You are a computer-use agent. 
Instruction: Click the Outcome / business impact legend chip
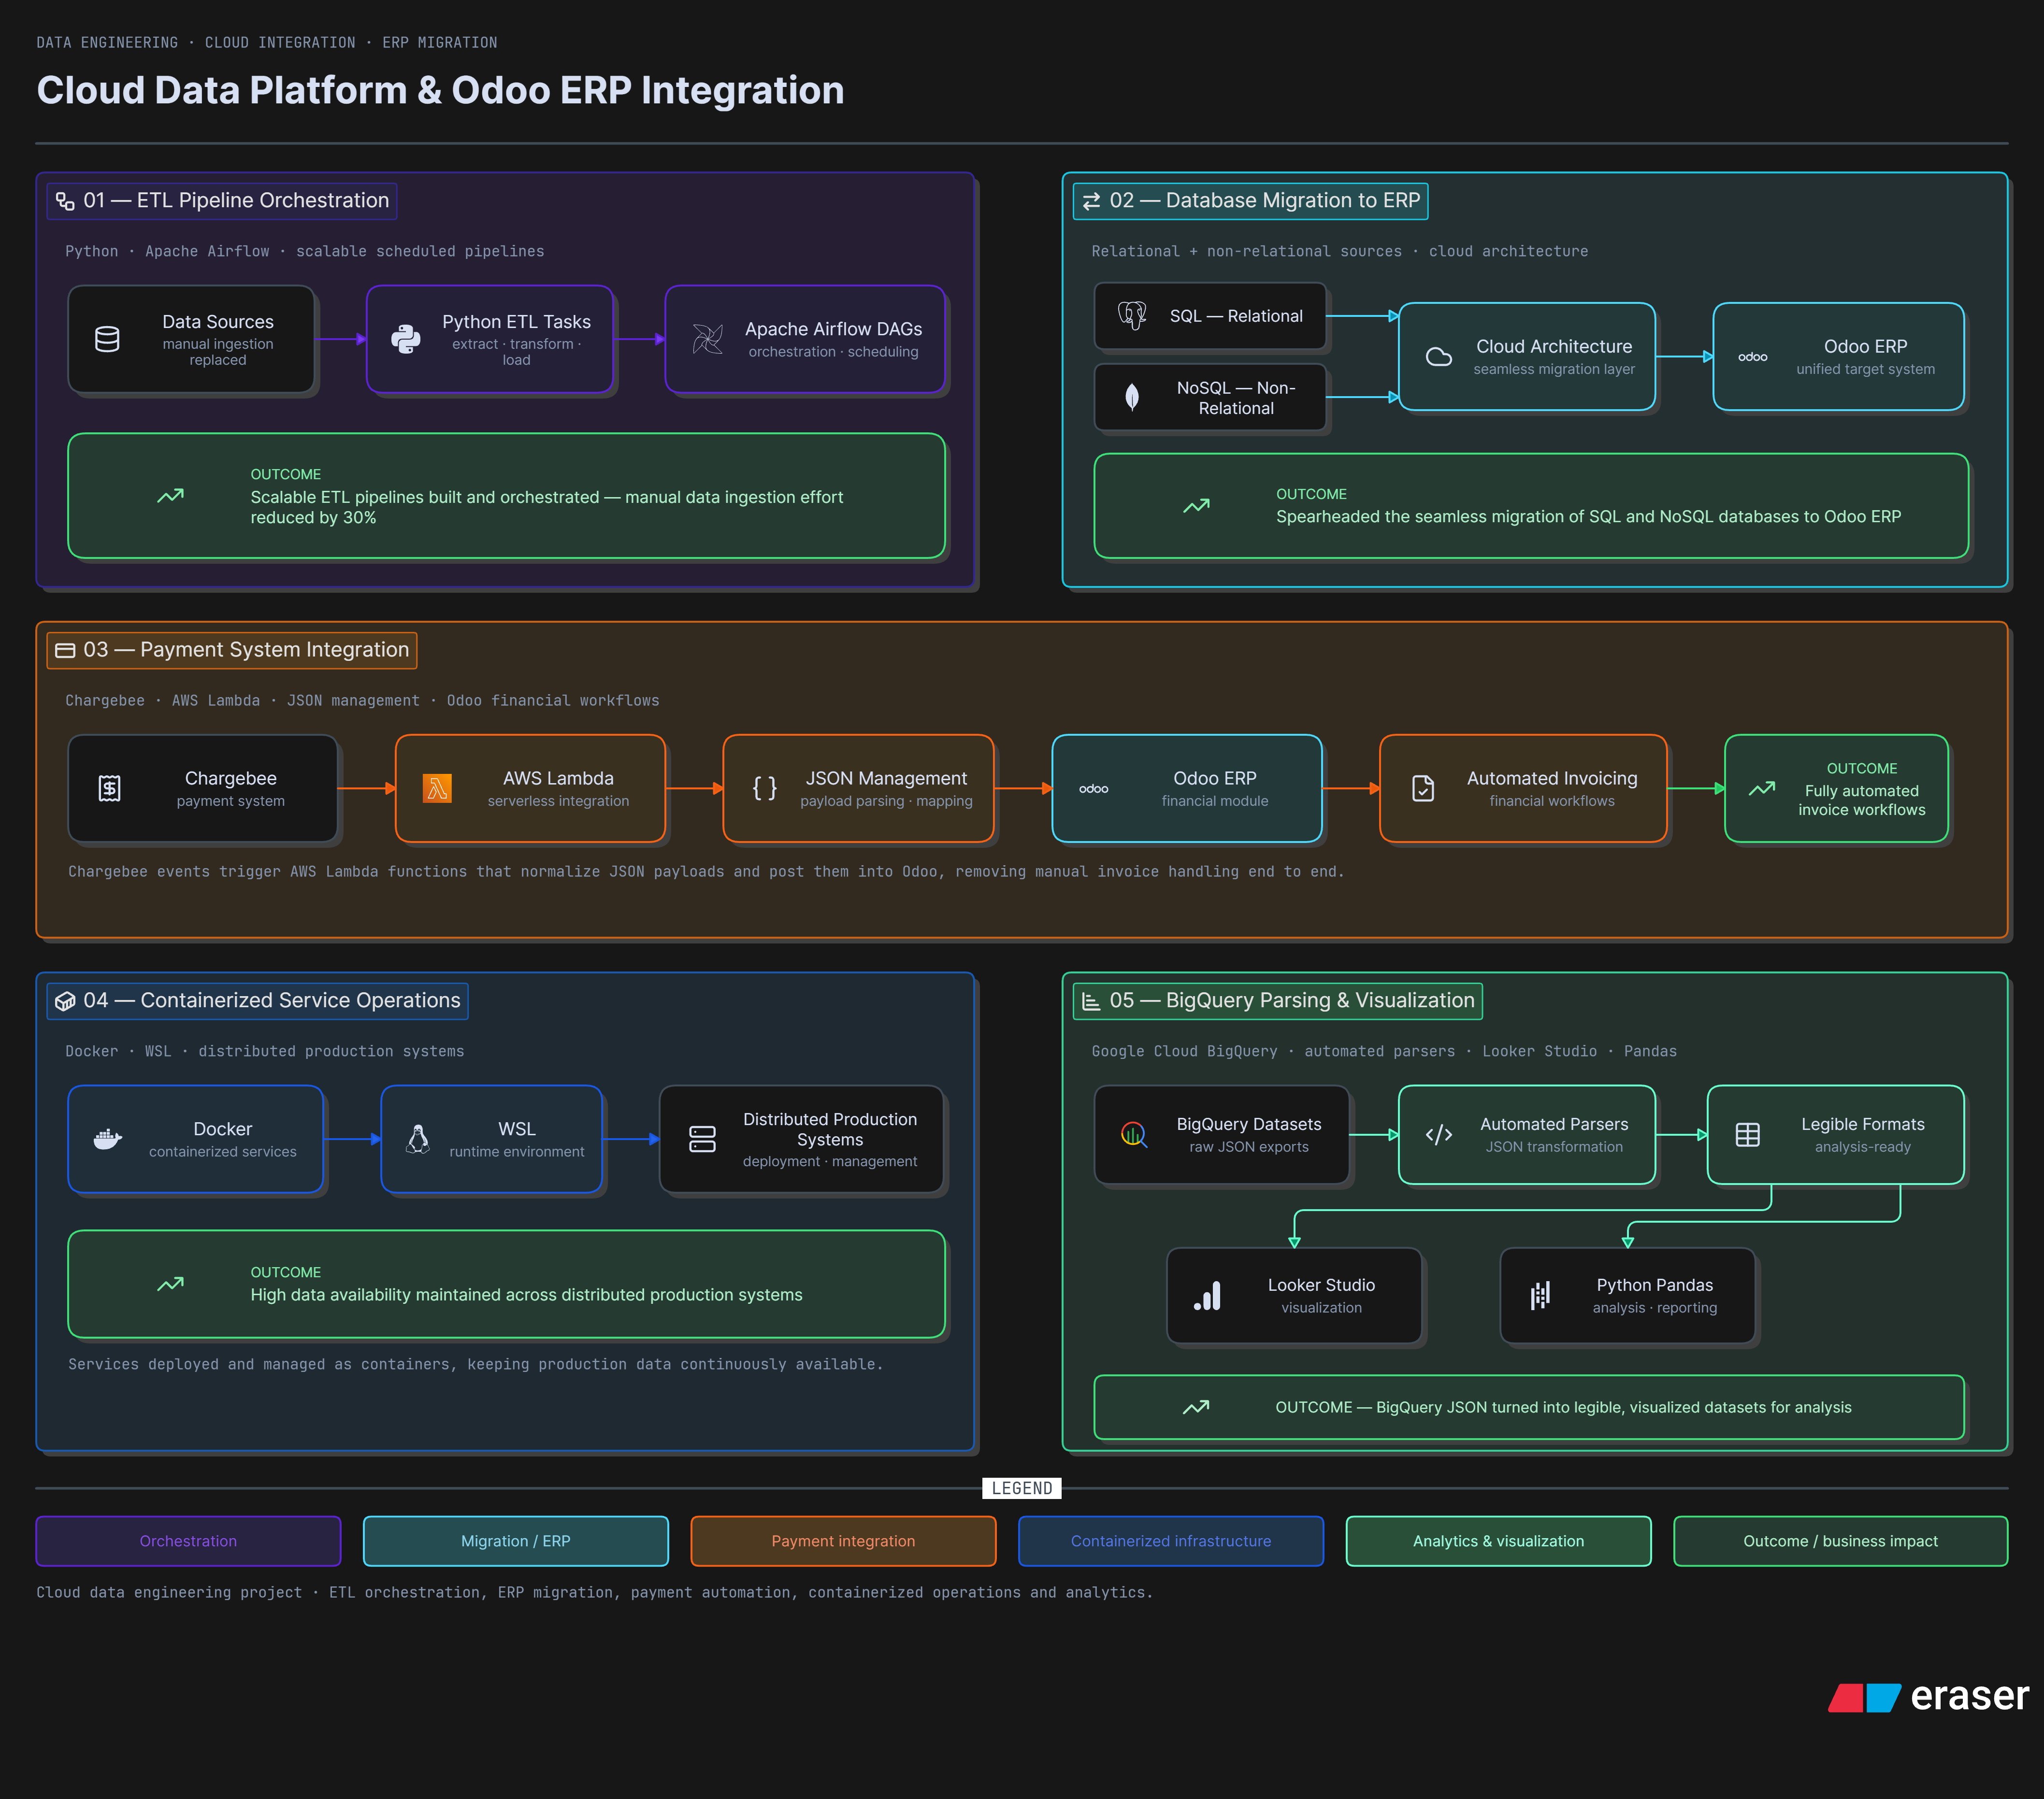(x=1840, y=1541)
